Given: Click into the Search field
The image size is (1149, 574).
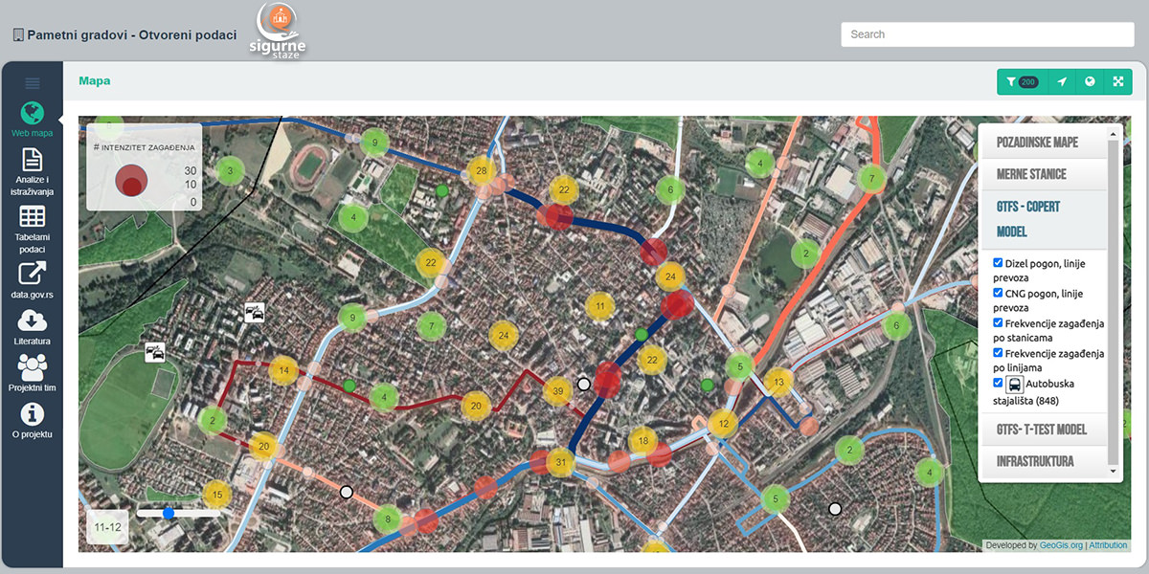Looking at the screenshot, I should 987,34.
